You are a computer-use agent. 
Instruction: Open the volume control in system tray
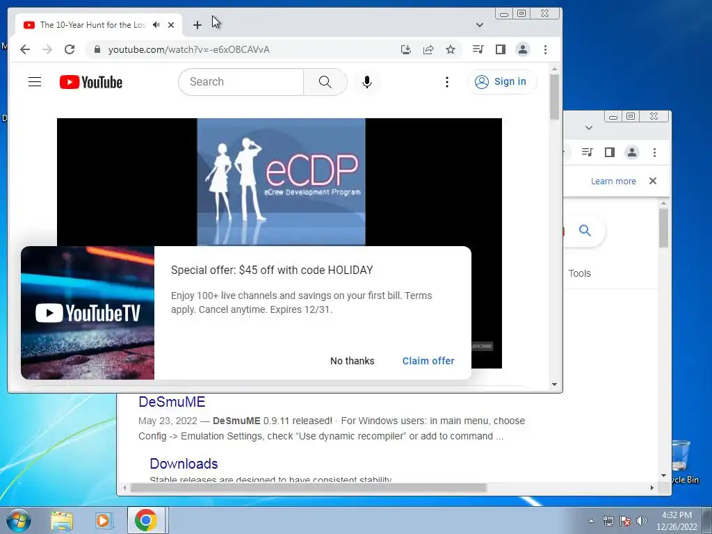(642, 521)
